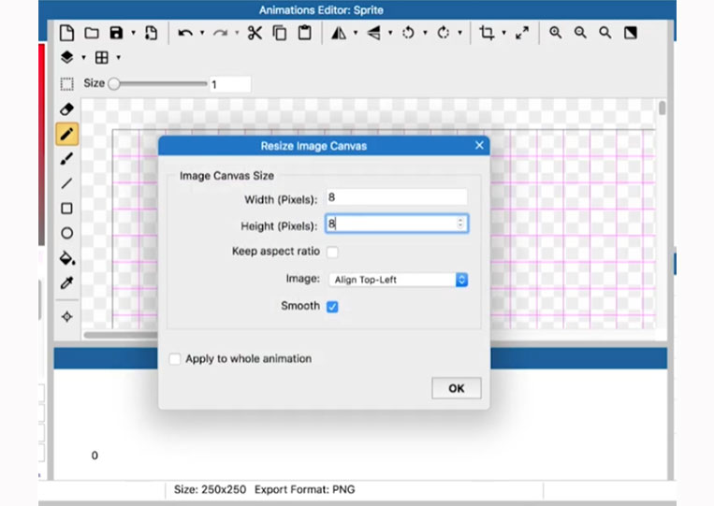Rotate the image counter-clockwise
The width and height of the screenshot is (714, 506).
click(408, 33)
